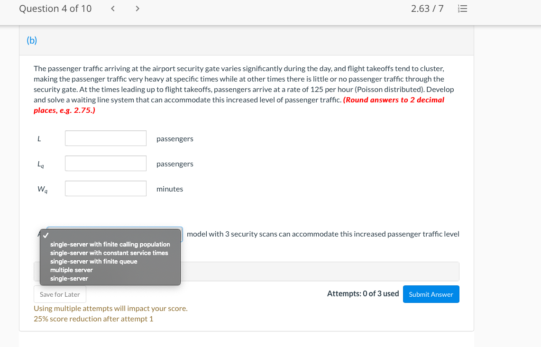Image resolution: width=541 pixels, height=347 pixels.
Task: Click the score display showing 2.63 / 7
Action: tap(427, 8)
